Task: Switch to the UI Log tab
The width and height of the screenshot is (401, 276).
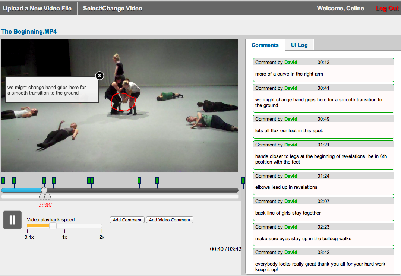Action: pos(299,45)
